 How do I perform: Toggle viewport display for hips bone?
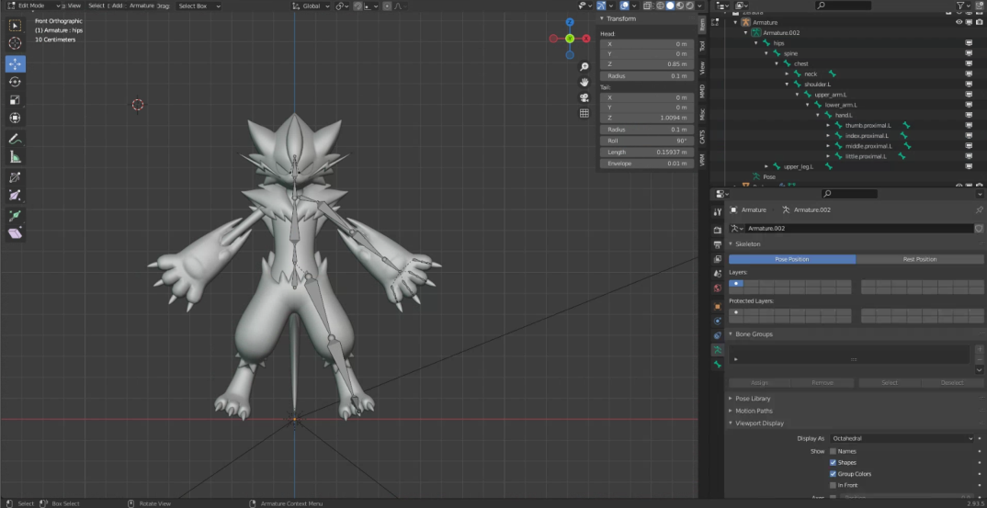click(x=969, y=43)
